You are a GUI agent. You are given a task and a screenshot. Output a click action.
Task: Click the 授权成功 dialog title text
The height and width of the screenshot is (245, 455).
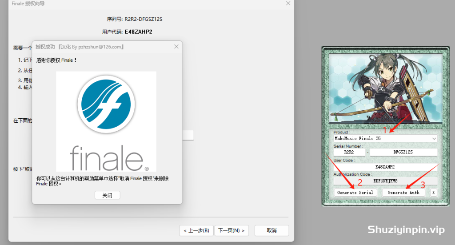click(x=80, y=47)
